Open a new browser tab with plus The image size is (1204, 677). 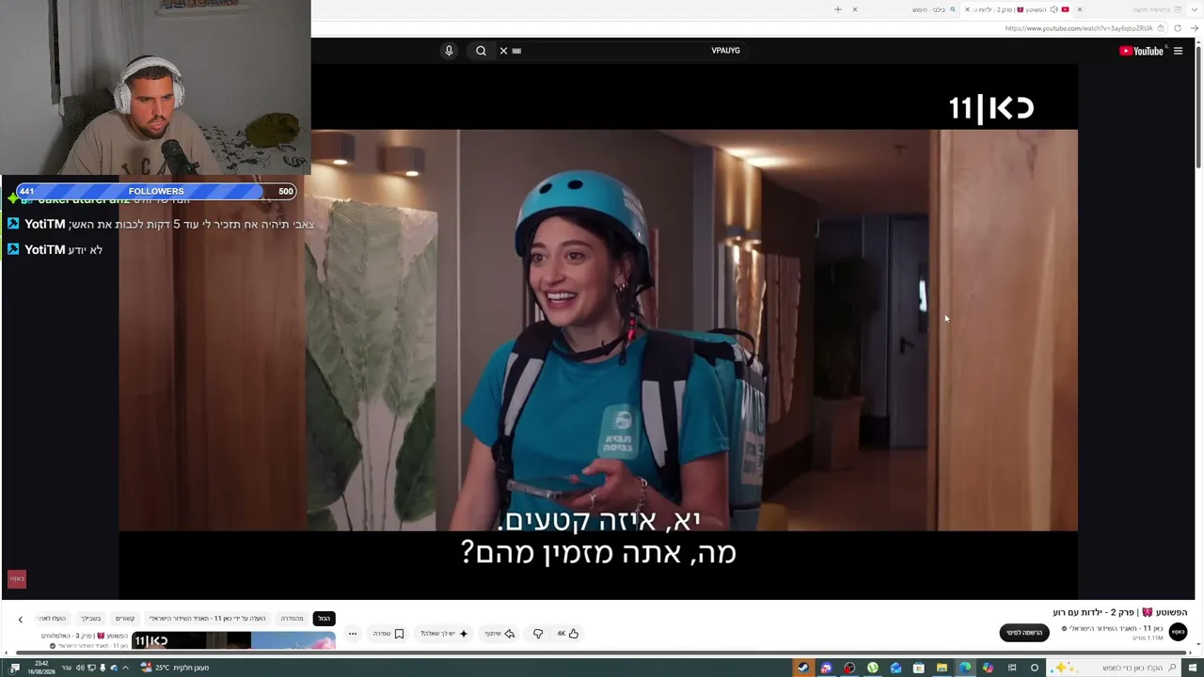(837, 9)
